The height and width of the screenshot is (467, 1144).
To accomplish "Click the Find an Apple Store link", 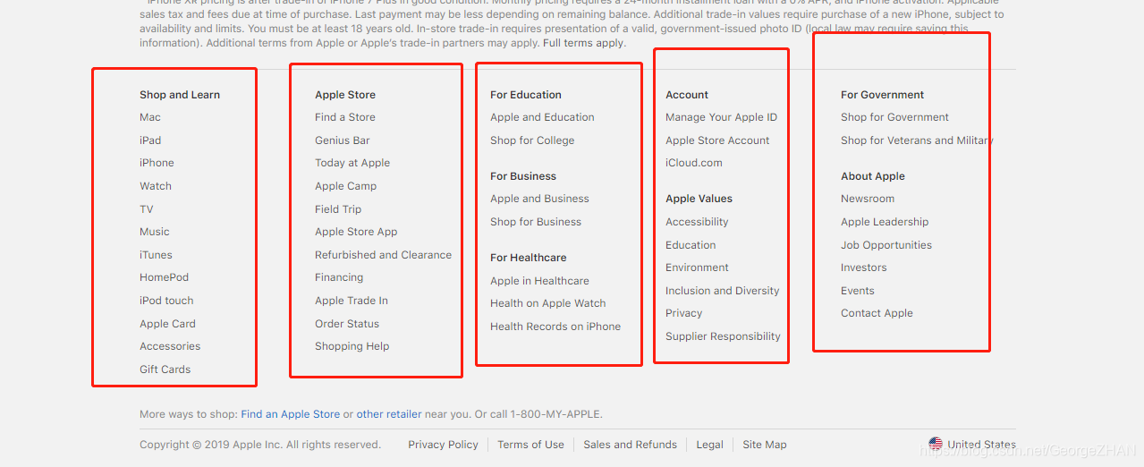I will pyautogui.click(x=291, y=414).
